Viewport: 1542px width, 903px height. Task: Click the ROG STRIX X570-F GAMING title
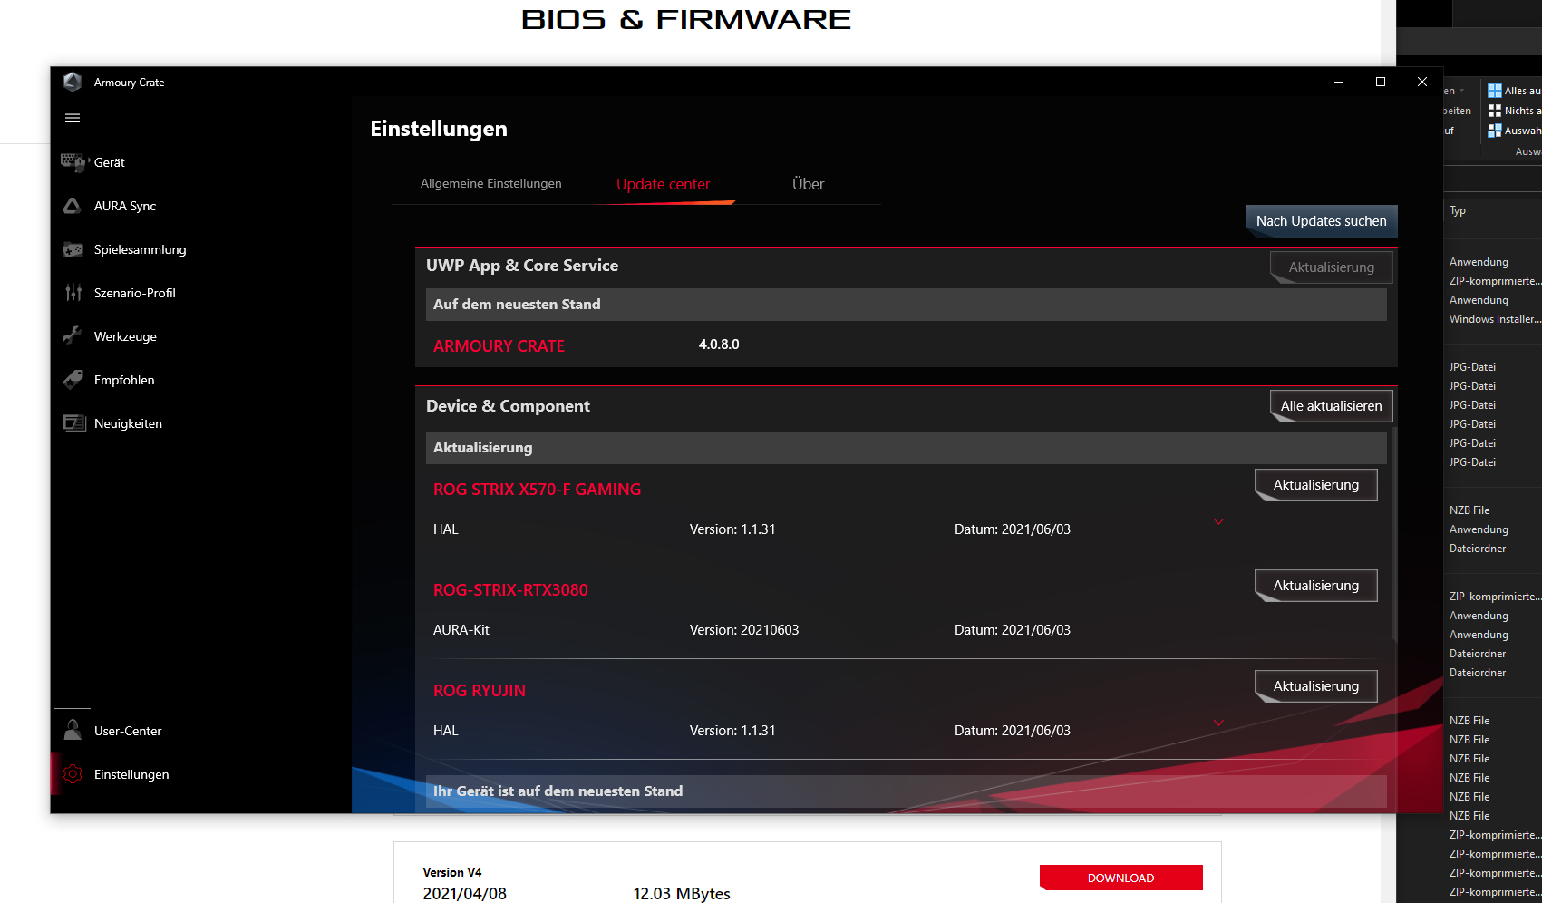coord(537,490)
